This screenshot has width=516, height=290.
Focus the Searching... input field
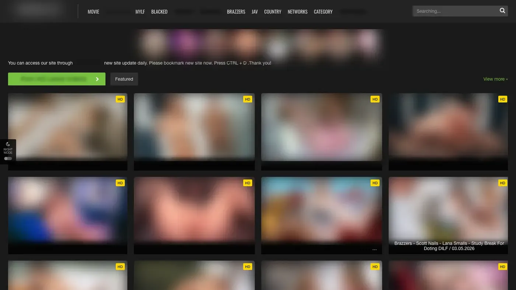pos(455,11)
